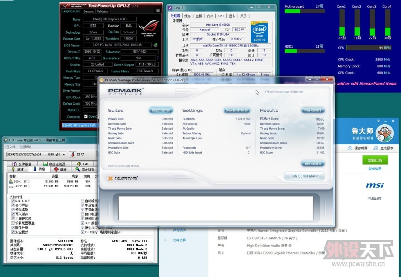Open the 缓存 tab in CPU-Z
The image size is (401, 277).
(x=188, y=16)
